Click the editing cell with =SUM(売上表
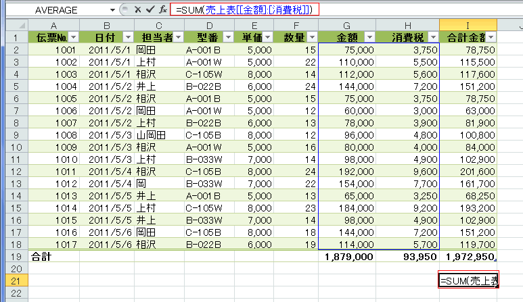The image size is (523, 302). (468, 280)
